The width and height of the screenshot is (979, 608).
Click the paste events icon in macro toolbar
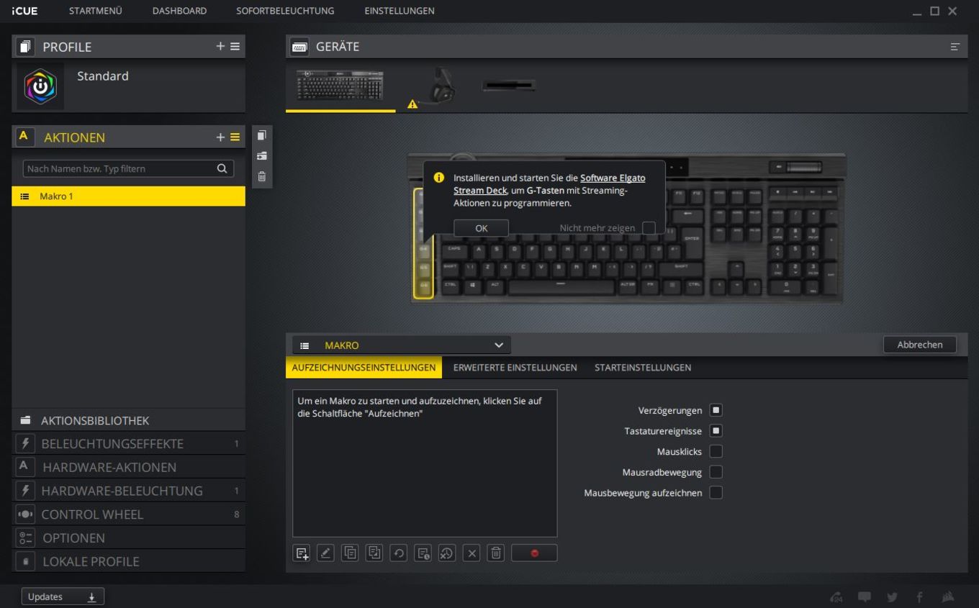tap(374, 553)
